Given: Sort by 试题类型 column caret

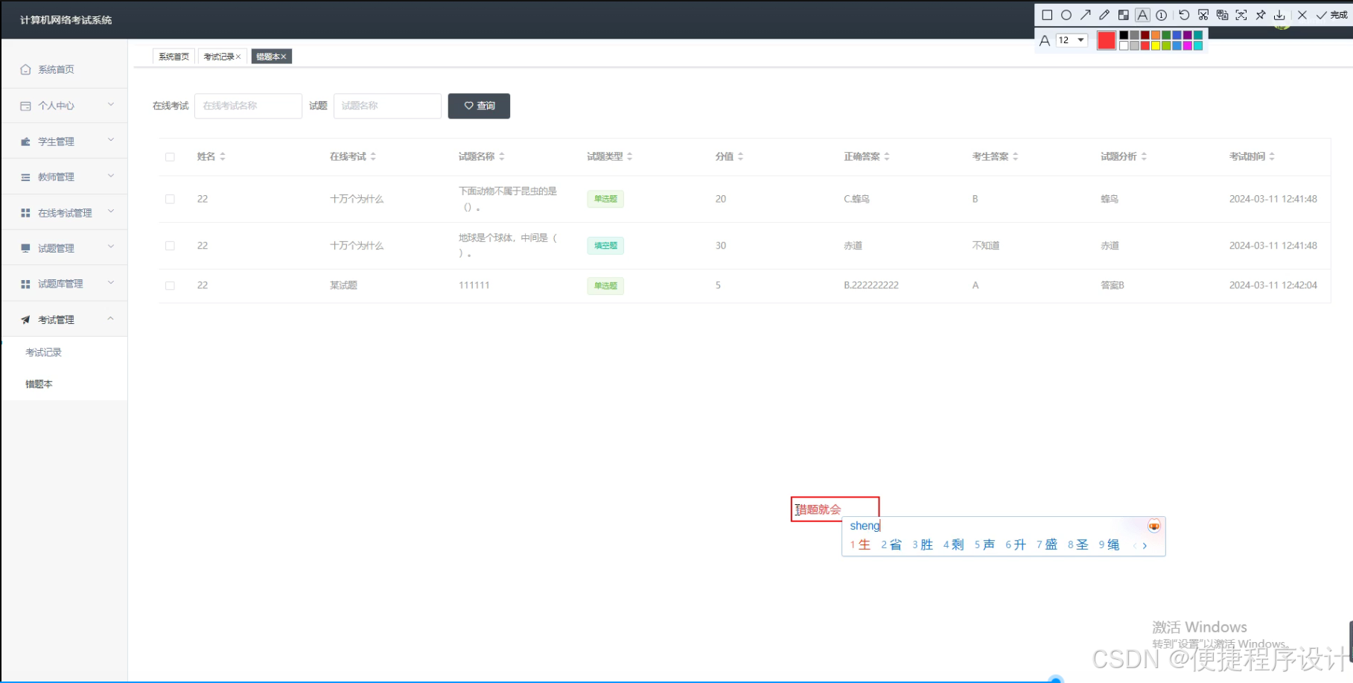Looking at the screenshot, I should point(629,156).
